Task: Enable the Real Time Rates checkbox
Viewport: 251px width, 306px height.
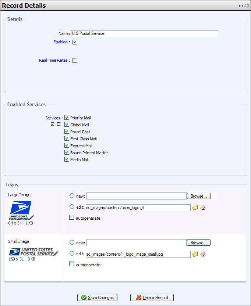Action: point(75,61)
